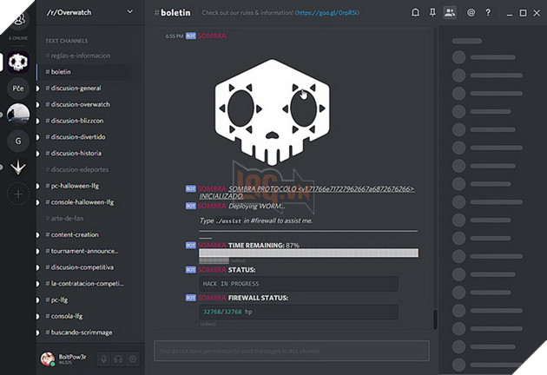The width and height of the screenshot is (547, 375).
Task: Open the /r/Overwatch server dropdown menu
Action: point(129,12)
